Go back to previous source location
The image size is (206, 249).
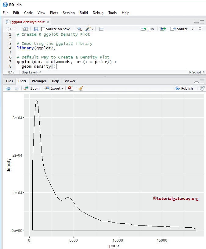pos(9,29)
